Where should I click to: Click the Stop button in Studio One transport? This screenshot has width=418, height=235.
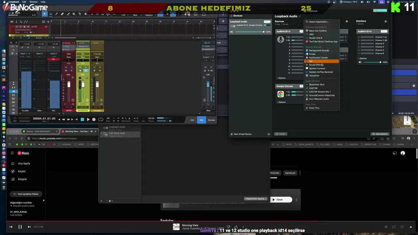point(82,119)
